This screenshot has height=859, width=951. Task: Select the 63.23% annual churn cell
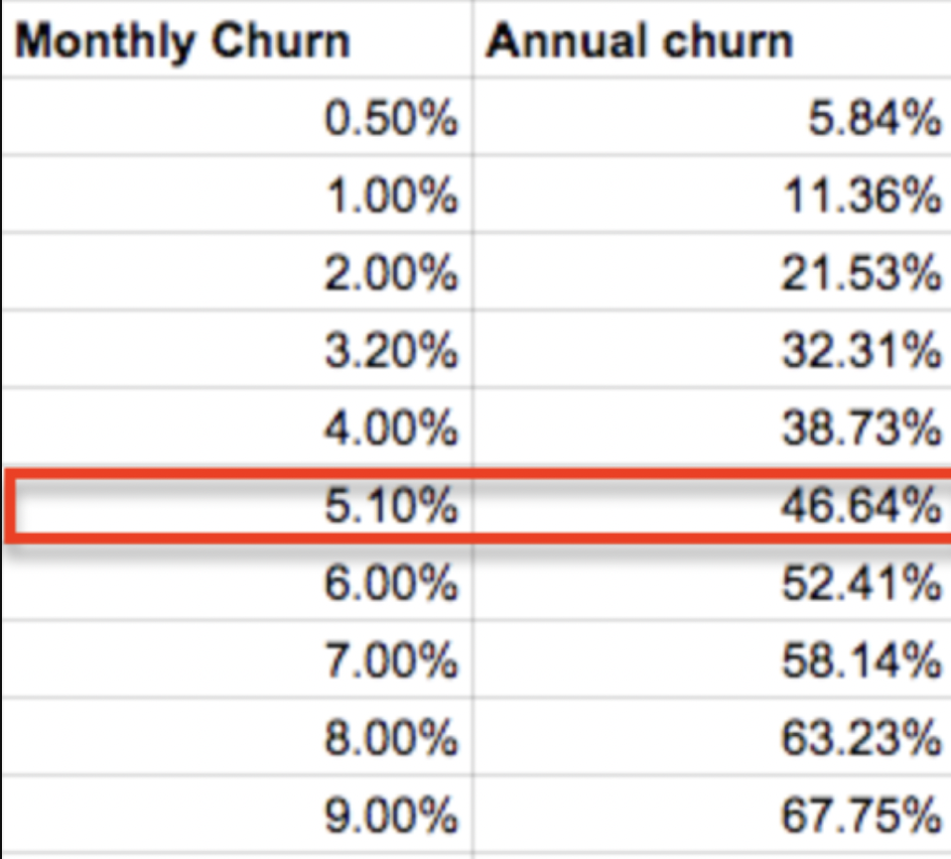pos(712,737)
